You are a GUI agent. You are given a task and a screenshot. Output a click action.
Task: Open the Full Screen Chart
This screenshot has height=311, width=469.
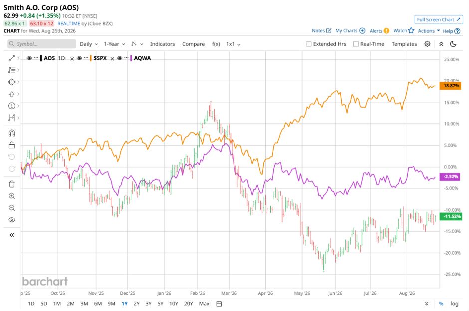(x=439, y=20)
